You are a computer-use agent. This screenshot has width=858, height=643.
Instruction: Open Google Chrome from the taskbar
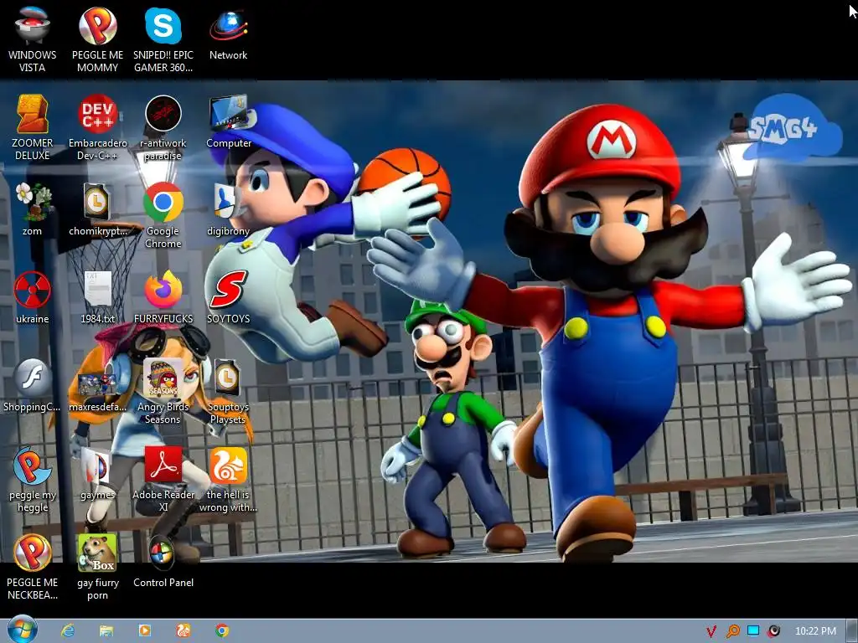pyautogui.click(x=221, y=630)
